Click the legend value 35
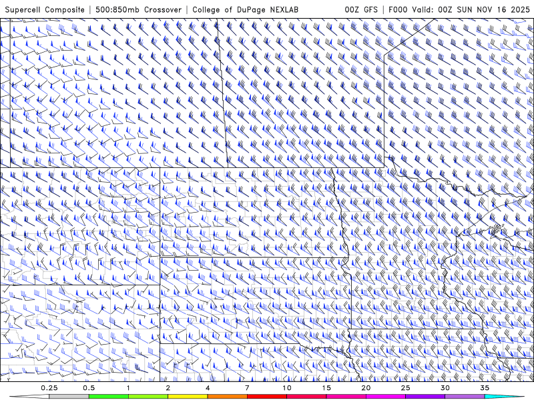534x400 pixels. (485, 388)
